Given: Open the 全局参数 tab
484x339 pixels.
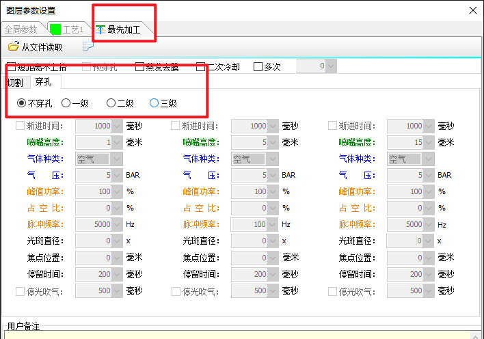Looking at the screenshot, I should point(21,29).
